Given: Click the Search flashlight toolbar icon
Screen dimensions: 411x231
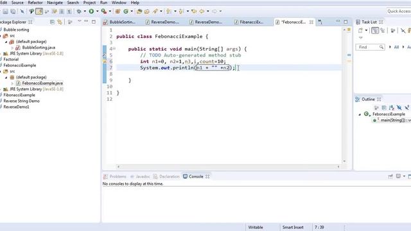Looking at the screenshot, I should pyautogui.click(x=155, y=12).
